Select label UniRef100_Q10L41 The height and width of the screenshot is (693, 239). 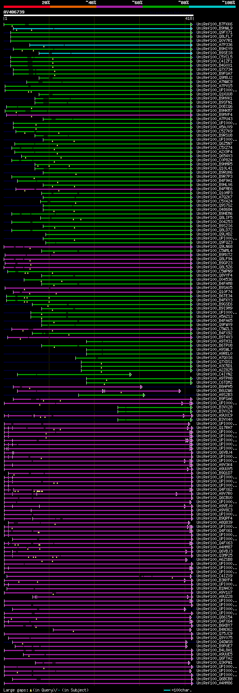pyautogui.click(x=214, y=168)
